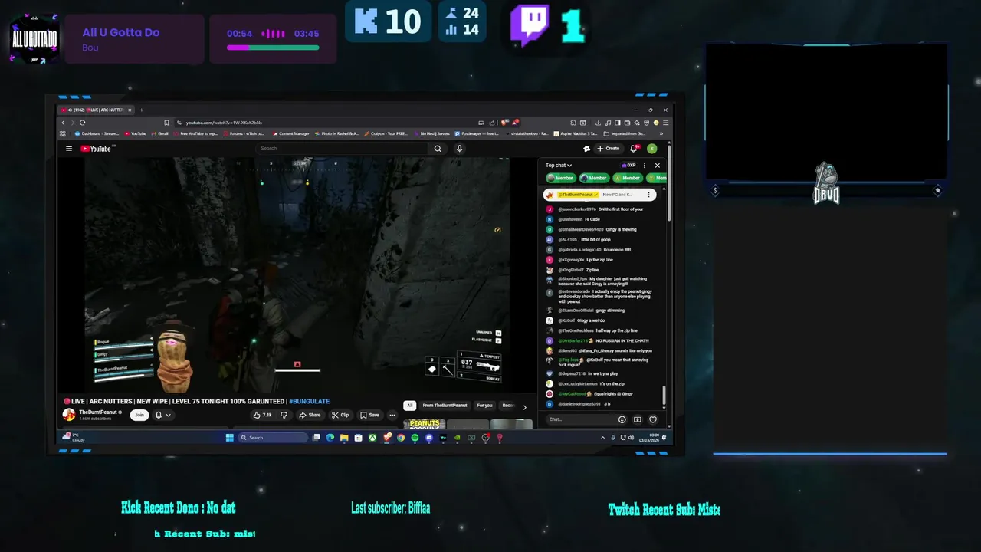981x552 pixels.
Task: Open File Explorer from the taskbar
Action: 344,438
